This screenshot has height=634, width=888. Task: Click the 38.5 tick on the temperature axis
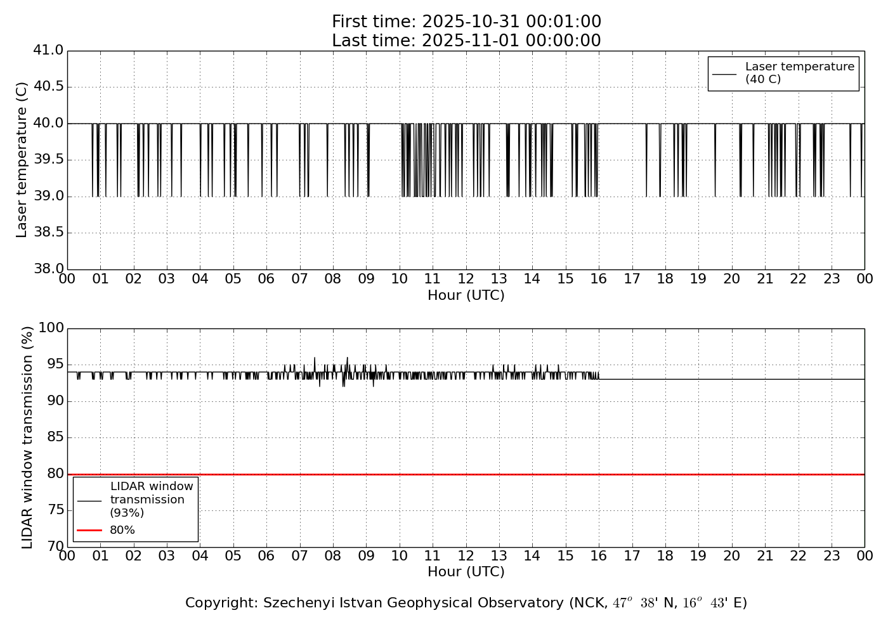click(x=48, y=233)
